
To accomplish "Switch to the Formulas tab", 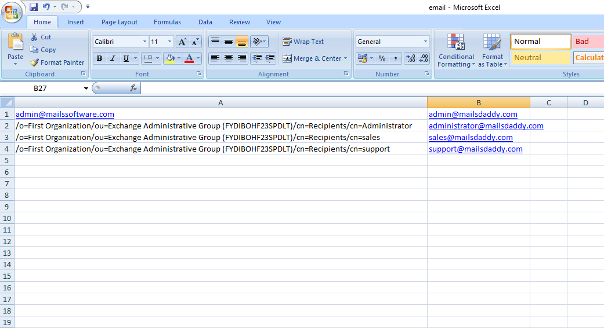I will (167, 22).
